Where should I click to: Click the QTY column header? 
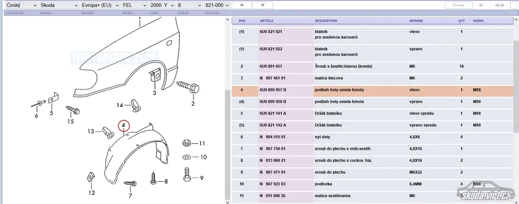tap(461, 21)
